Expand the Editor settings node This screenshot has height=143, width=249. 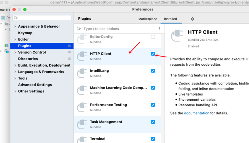pyautogui.click(x=15, y=39)
